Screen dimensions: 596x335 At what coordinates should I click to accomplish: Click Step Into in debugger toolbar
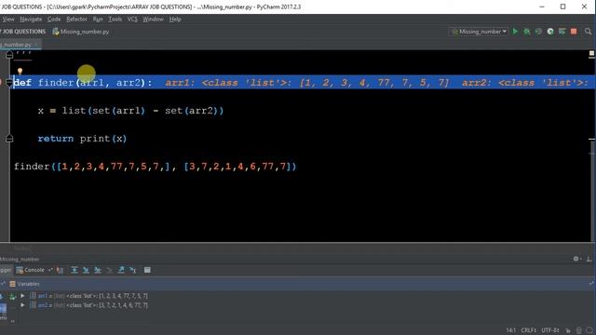coord(86,270)
